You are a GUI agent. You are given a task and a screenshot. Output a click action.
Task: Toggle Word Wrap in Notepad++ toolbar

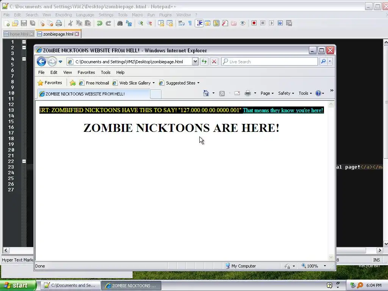[181, 23]
